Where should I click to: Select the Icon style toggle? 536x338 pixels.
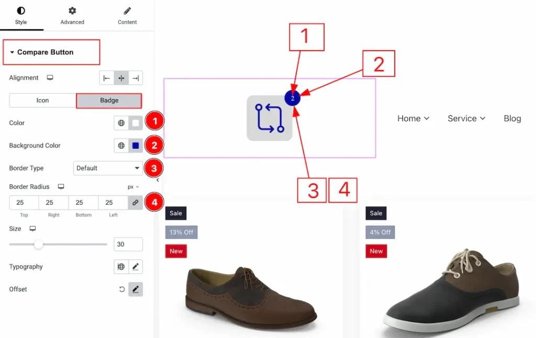point(43,100)
